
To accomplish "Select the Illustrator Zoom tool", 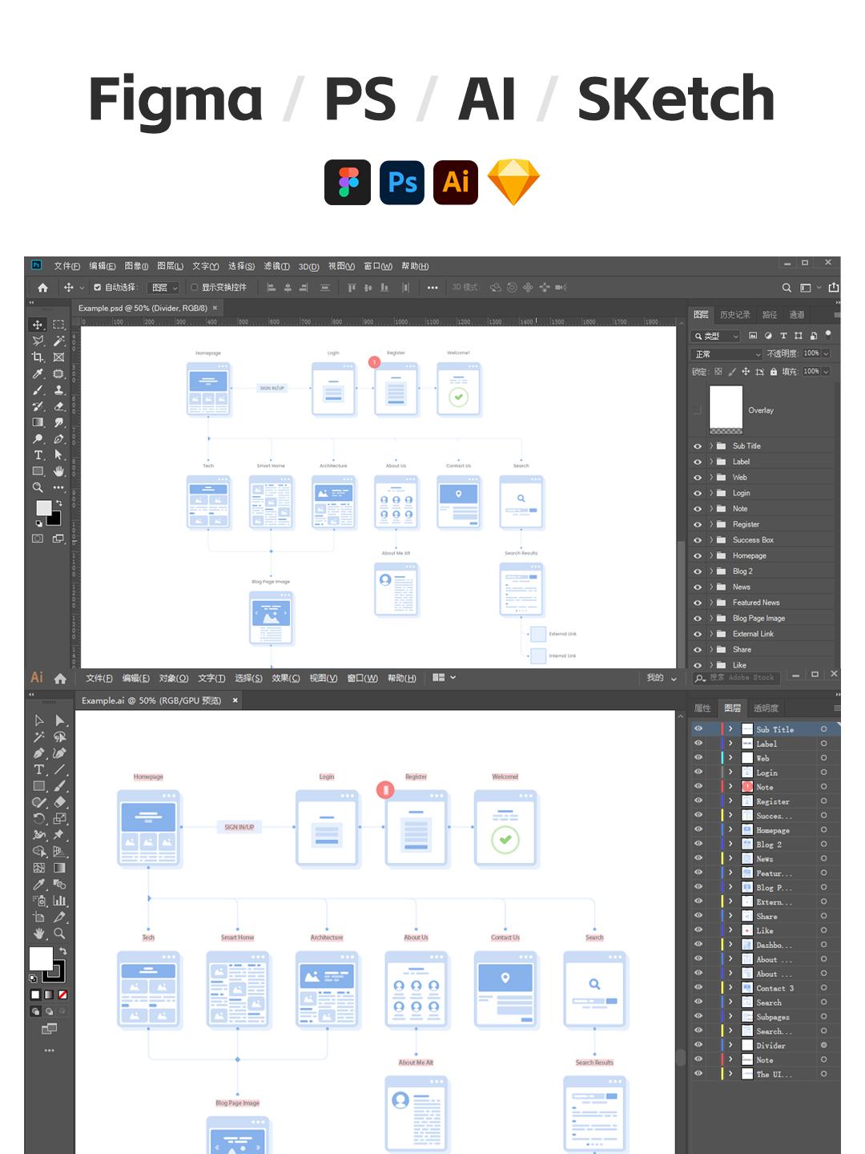I will [59, 934].
